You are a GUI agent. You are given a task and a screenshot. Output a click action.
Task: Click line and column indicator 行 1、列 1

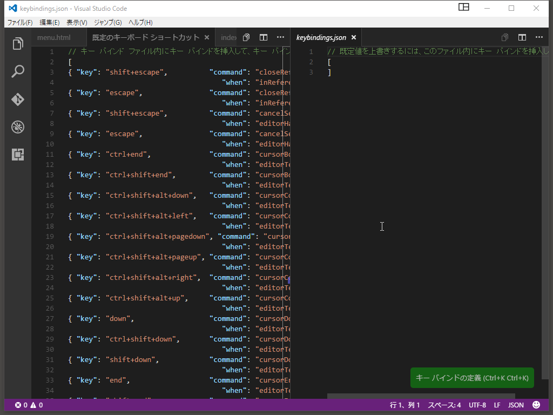pyautogui.click(x=405, y=405)
